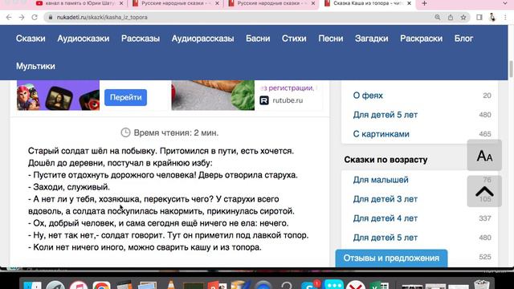Open the zoom magnifier in address bar
514x289 pixels.
point(438,18)
